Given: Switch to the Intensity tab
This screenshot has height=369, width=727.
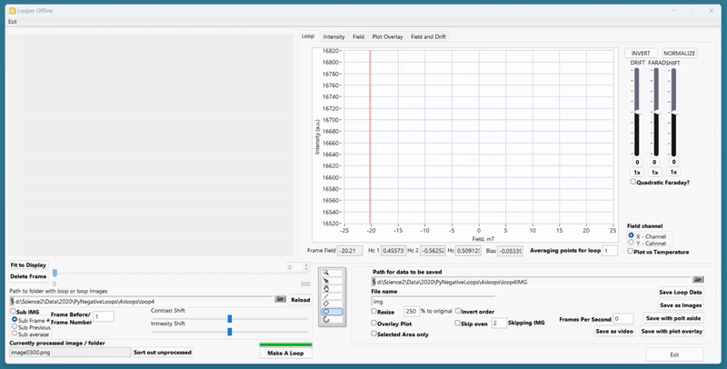Looking at the screenshot, I should coord(334,36).
